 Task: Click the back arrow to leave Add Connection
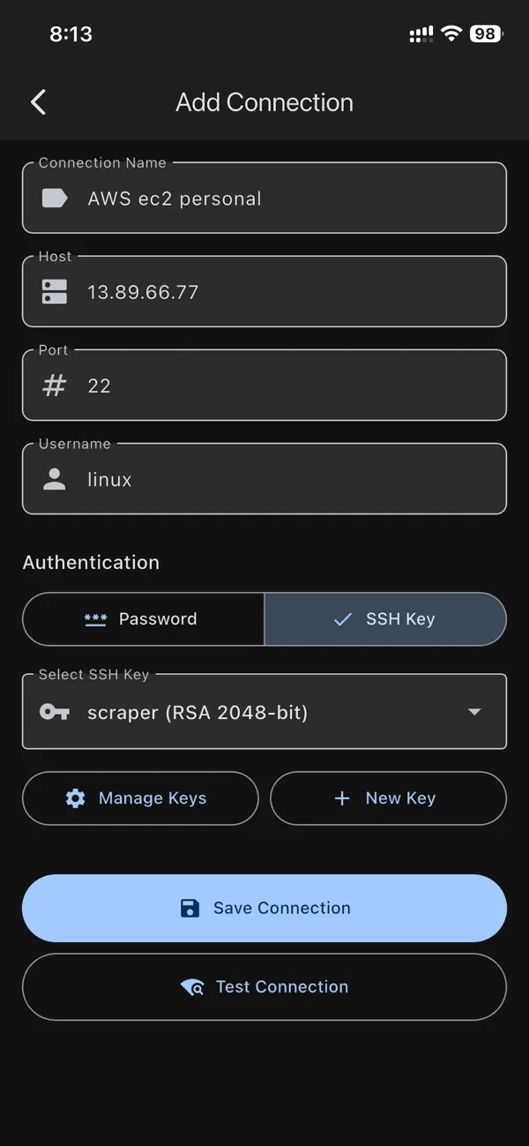pyautogui.click(x=38, y=101)
